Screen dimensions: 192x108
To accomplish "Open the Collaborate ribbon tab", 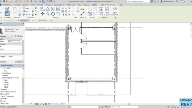I will 71,5.
